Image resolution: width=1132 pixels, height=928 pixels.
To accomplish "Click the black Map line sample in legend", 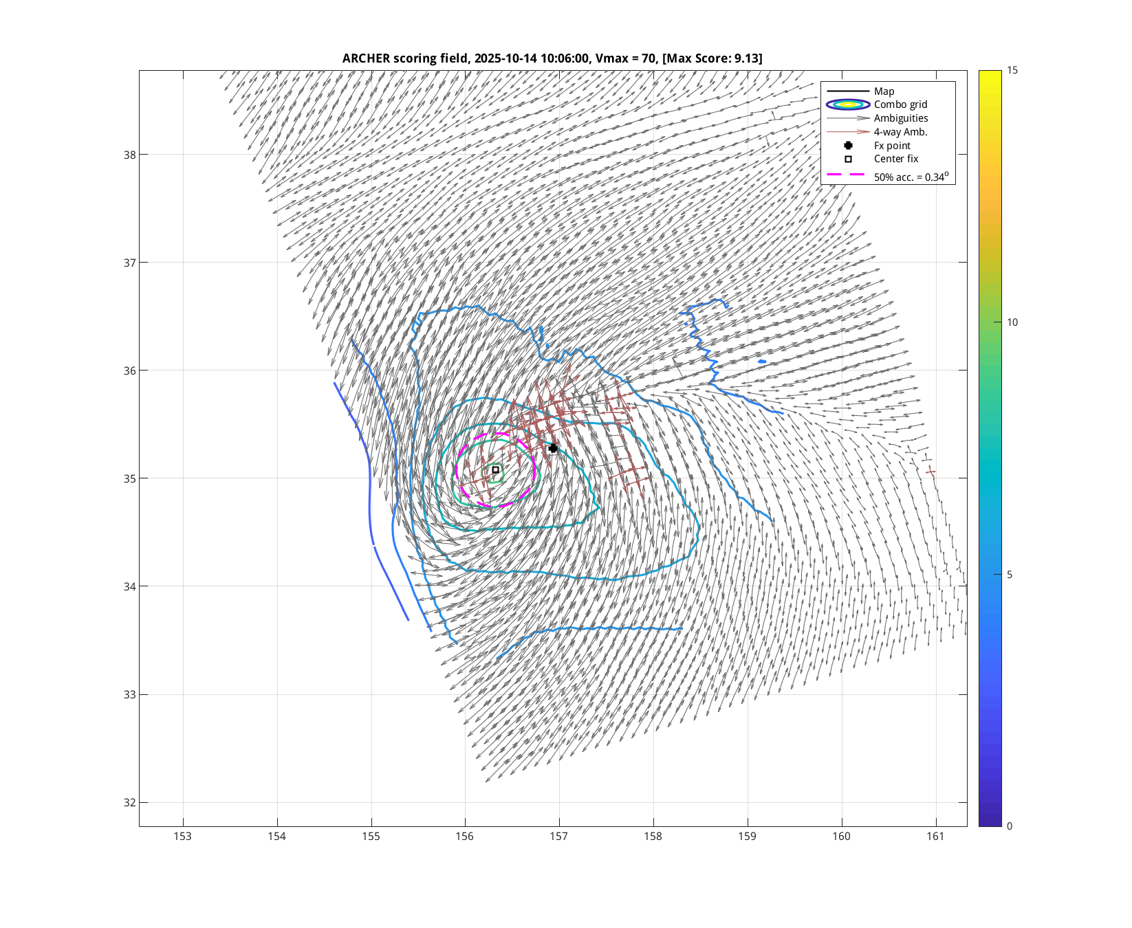I will click(x=848, y=91).
